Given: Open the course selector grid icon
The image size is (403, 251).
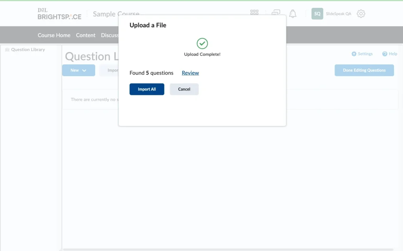Looking at the screenshot, I should tap(254, 12).
